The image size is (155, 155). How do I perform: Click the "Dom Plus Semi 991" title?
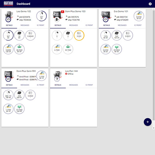[26, 71]
